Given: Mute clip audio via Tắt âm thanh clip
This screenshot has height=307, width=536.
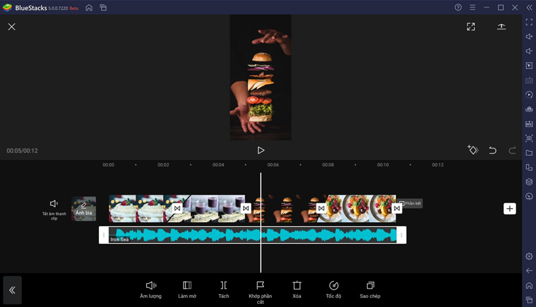Looking at the screenshot, I should pyautogui.click(x=54, y=210).
